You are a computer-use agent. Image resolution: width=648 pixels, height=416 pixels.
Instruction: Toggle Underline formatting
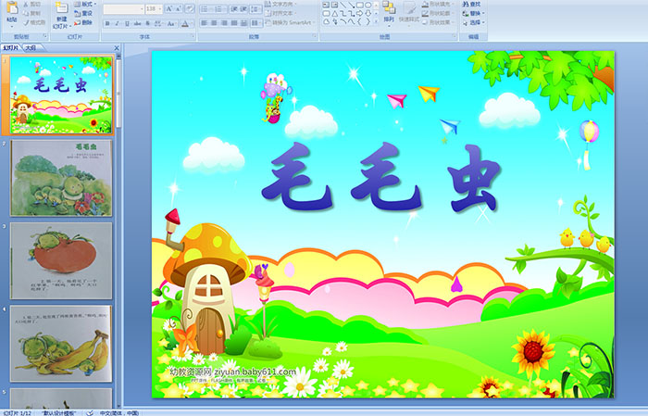click(127, 23)
